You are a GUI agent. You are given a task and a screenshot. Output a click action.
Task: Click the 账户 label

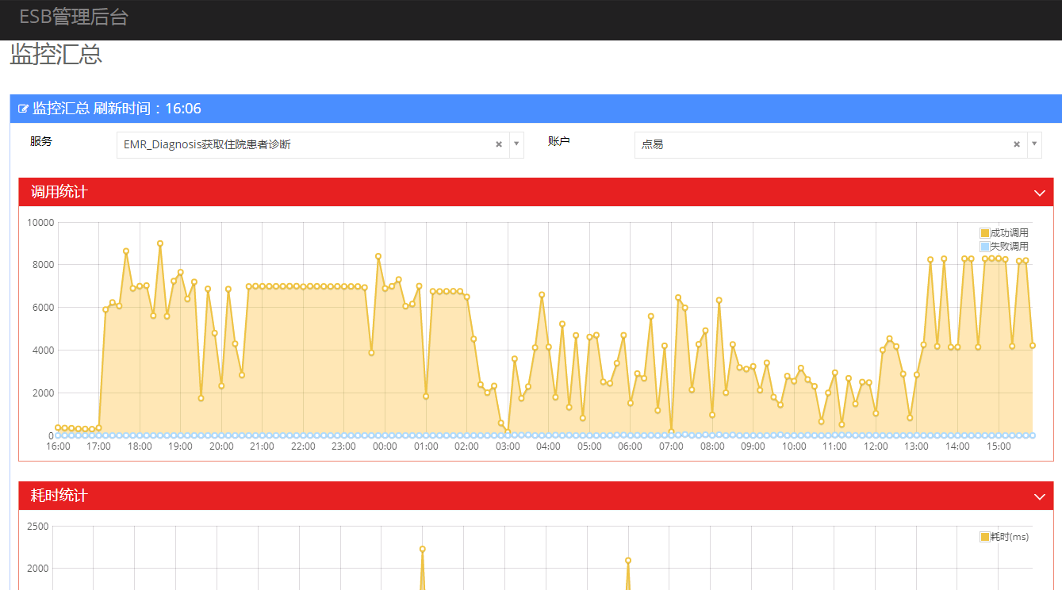[559, 141]
